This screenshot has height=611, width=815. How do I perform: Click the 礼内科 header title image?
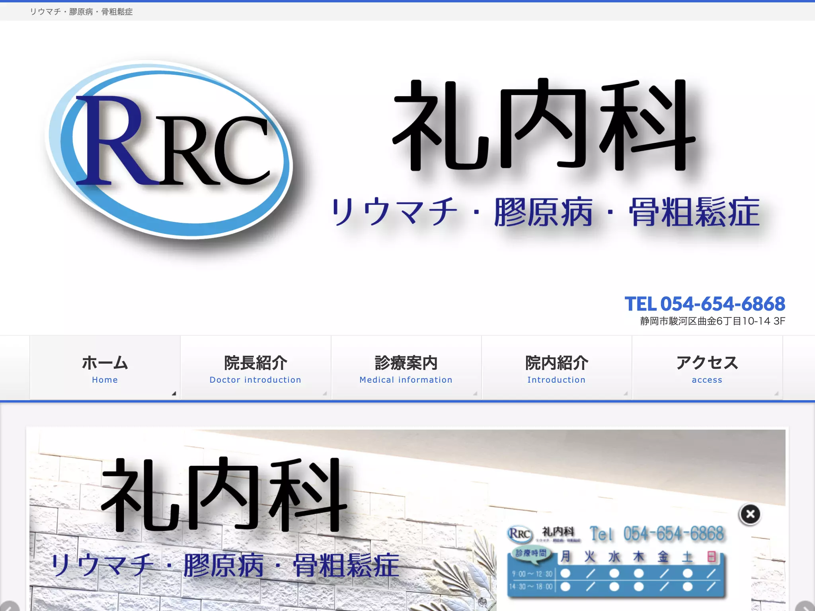tap(544, 125)
